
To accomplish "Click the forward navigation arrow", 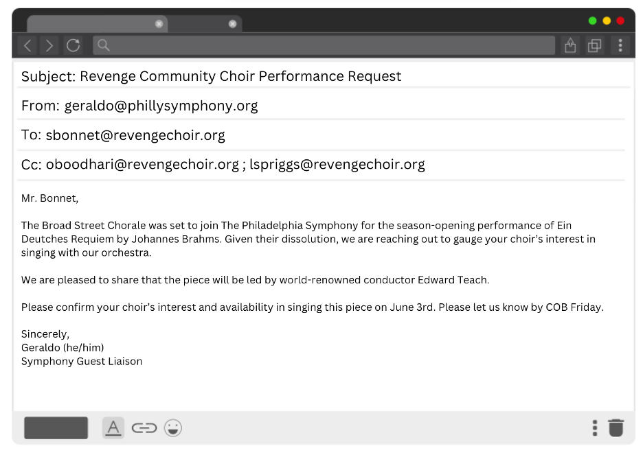I will click(49, 46).
